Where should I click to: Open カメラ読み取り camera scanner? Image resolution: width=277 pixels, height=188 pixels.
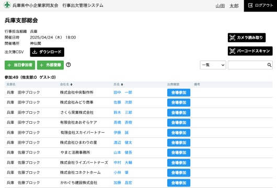point(247,38)
